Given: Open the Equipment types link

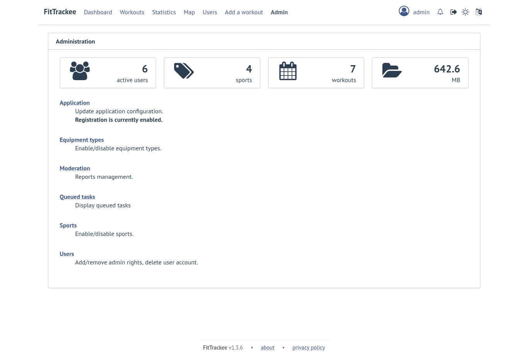Looking at the screenshot, I should [x=81, y=140].
